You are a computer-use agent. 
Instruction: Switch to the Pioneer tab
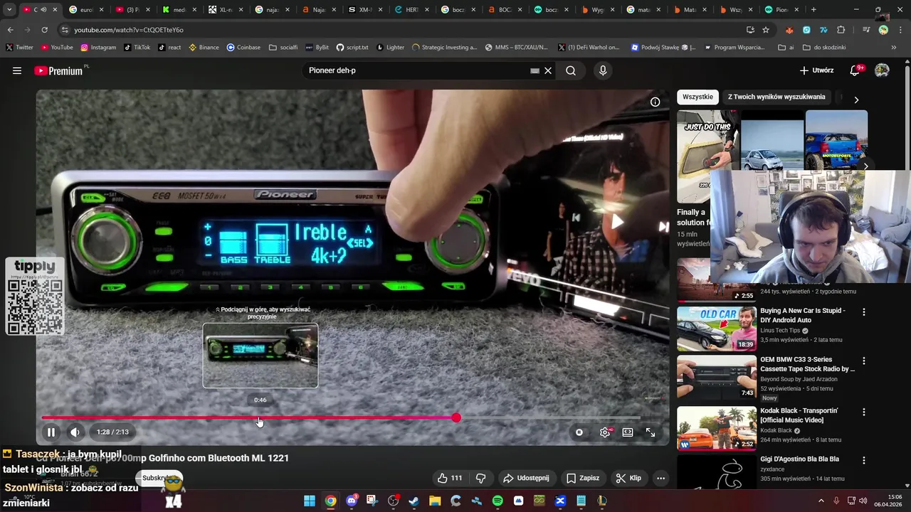click(781, 10)
